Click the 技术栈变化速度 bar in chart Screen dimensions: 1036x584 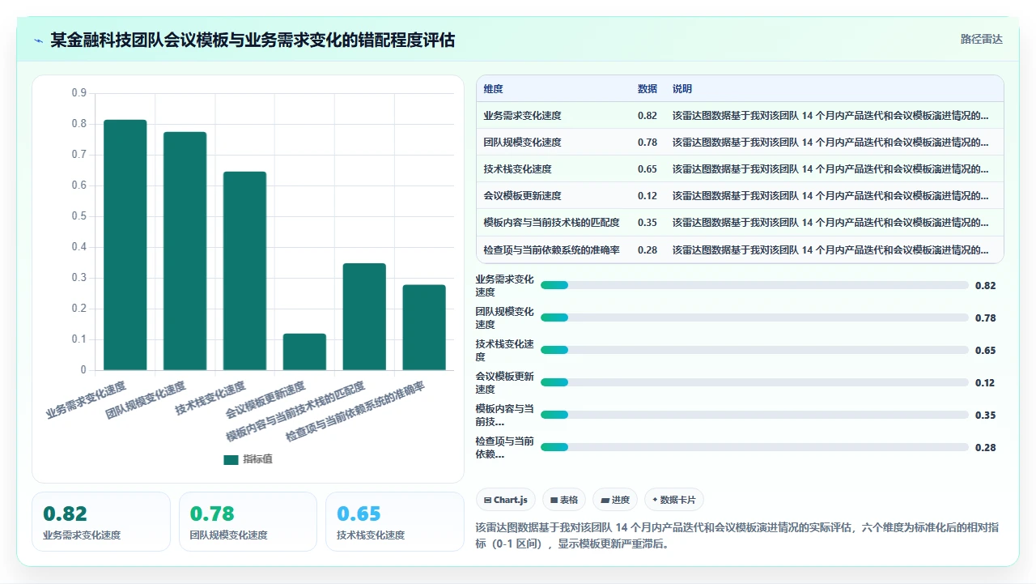point(244,271)
